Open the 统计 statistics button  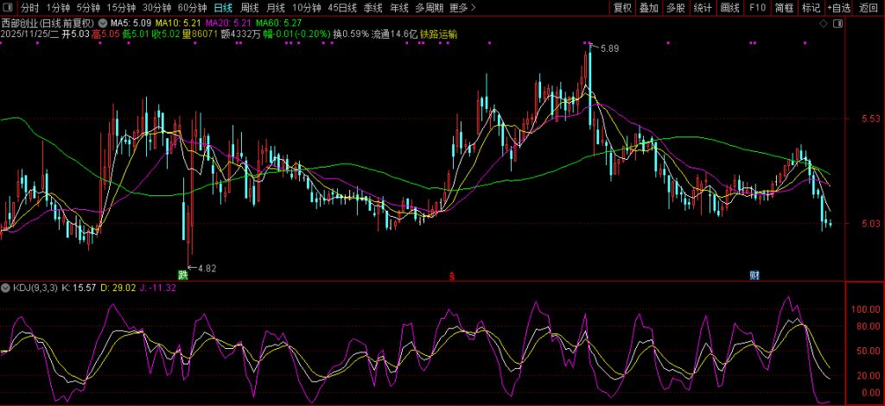[703, 8]
